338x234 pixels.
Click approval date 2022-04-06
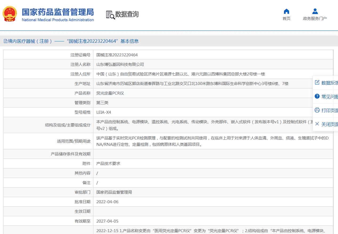(x=107, y=202)
